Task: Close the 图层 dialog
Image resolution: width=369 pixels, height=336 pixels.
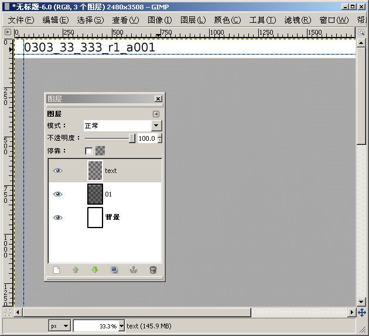Action: [158, 99]
